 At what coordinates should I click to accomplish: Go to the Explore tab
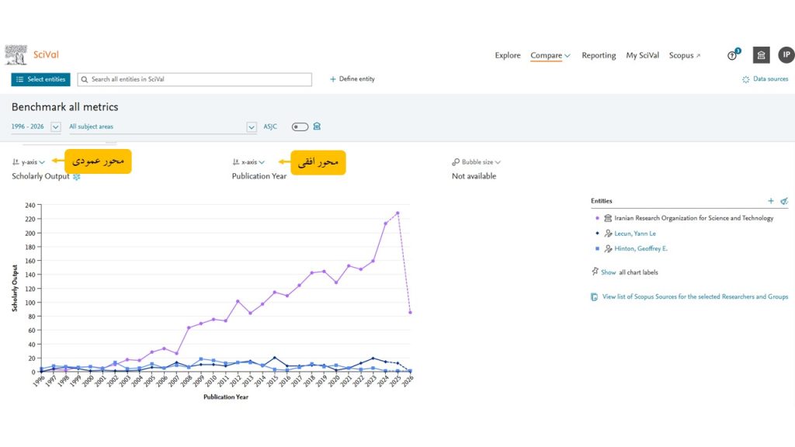click(x=508, y=55)
